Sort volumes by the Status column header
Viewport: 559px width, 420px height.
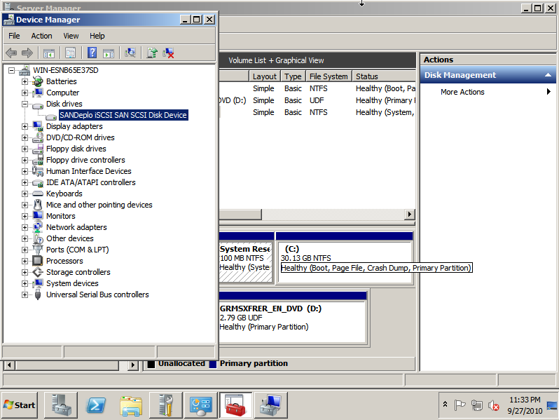tap(384, 76)
